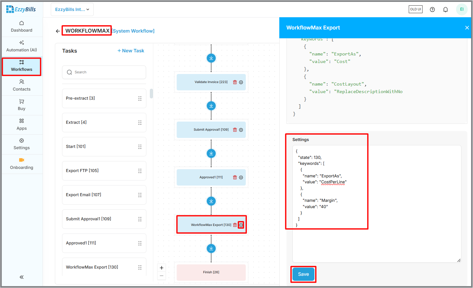Viewport: 473px width, 288px height.
Task: Close the WorkflowMax Export panel
Action: coord(467,28)
